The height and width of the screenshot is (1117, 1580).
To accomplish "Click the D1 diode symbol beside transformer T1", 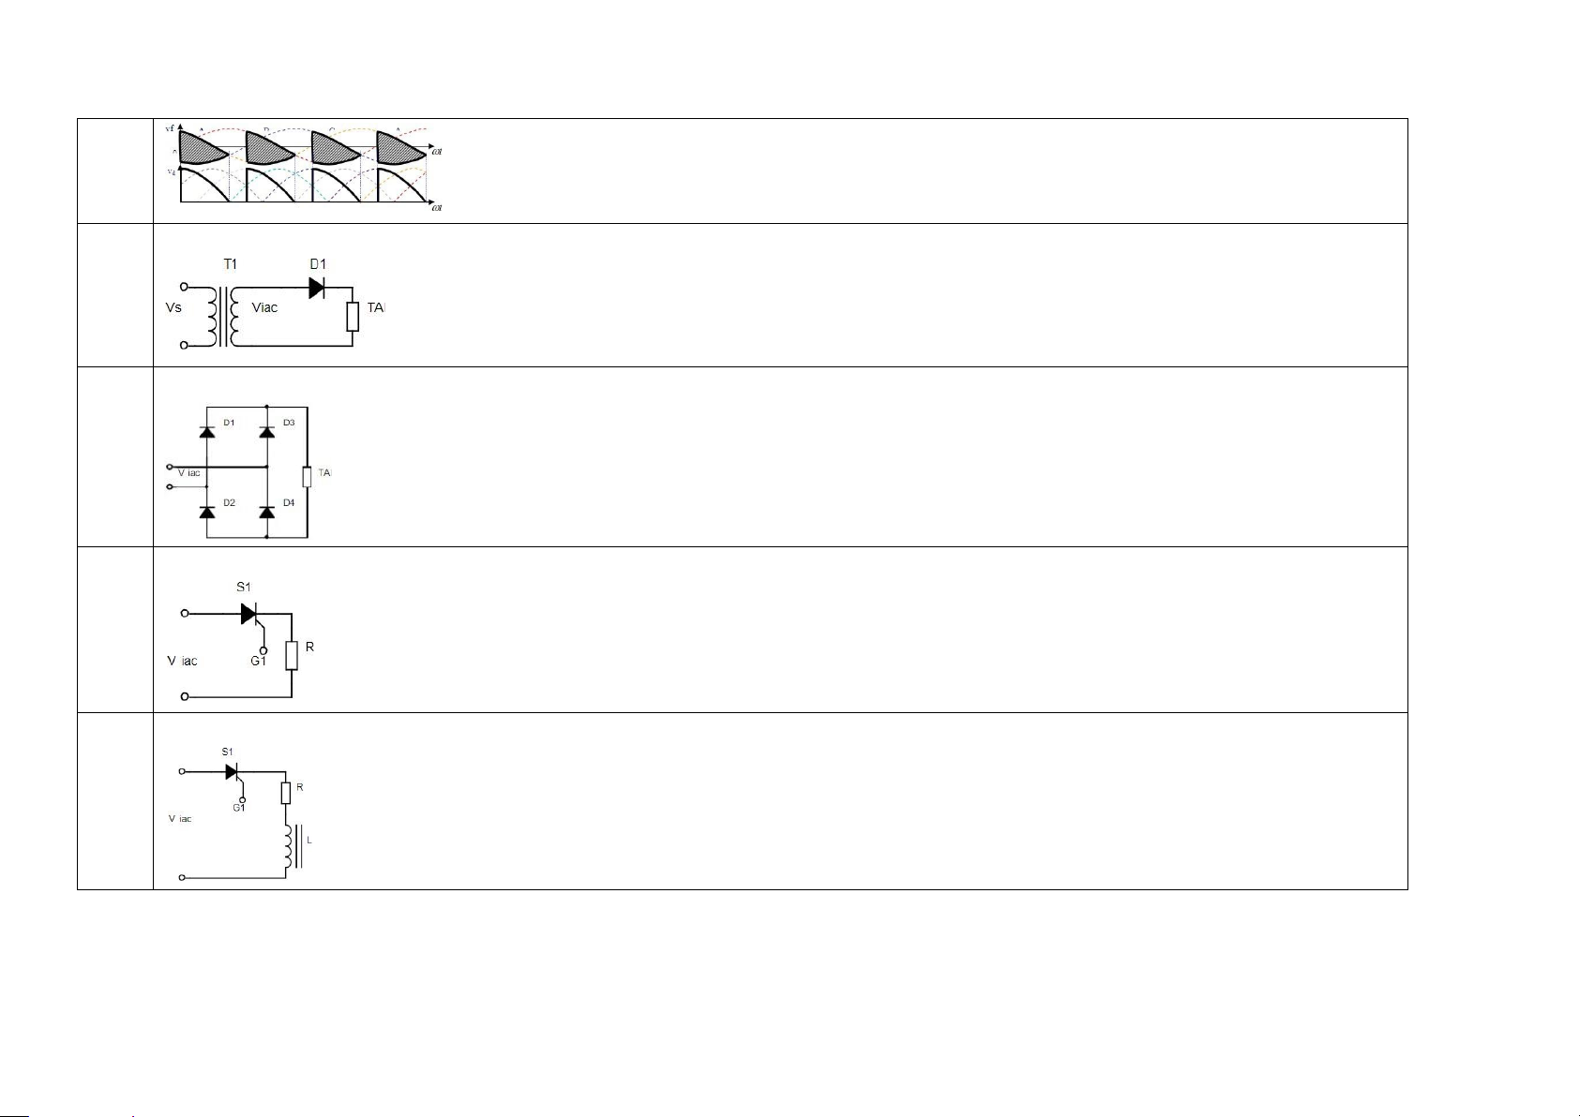I will pyautogui.click(x=317, y=289).
